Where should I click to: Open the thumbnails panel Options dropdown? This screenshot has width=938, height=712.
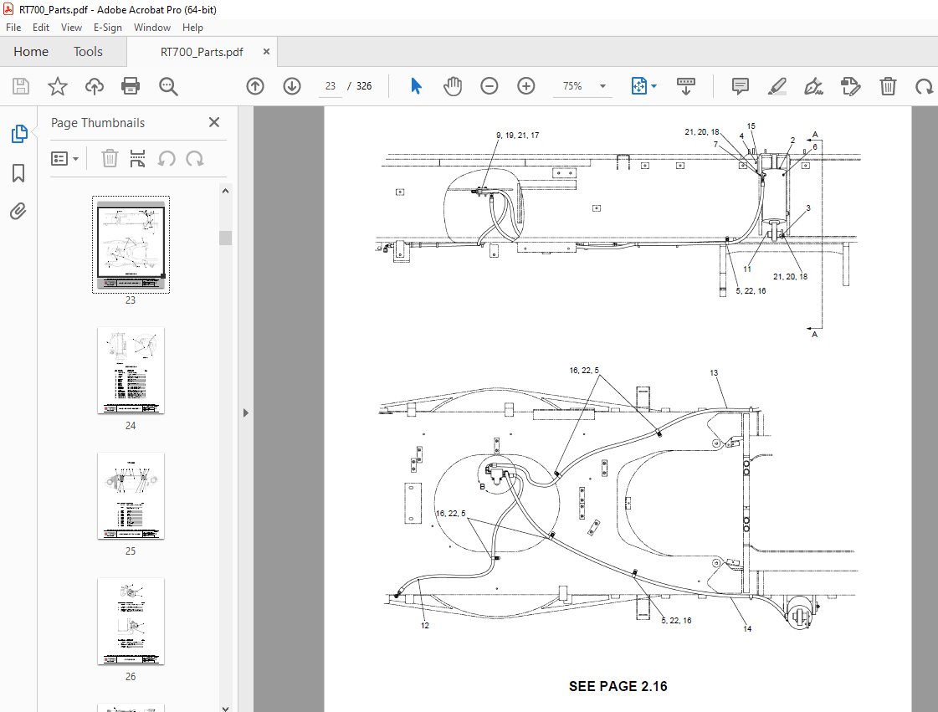pos(65,158)
